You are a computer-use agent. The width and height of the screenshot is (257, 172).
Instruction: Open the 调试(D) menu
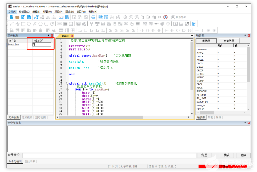point(69,12)
